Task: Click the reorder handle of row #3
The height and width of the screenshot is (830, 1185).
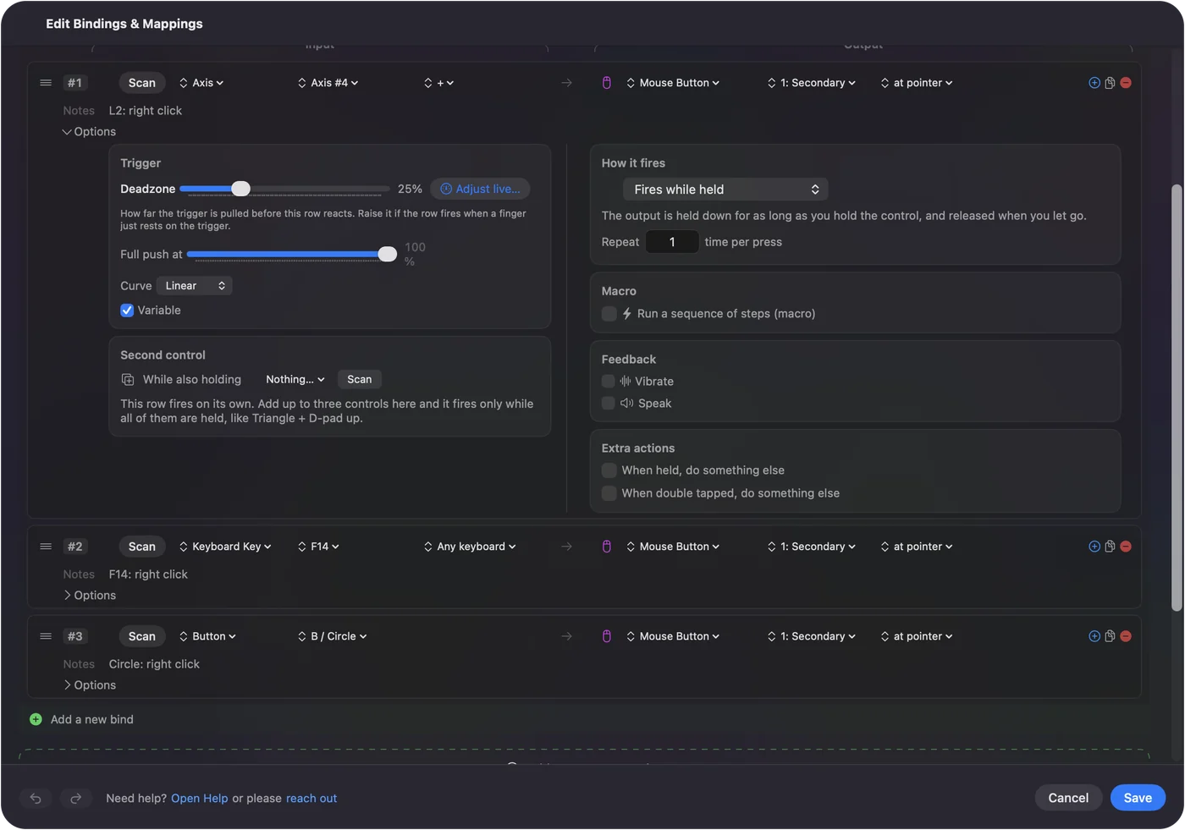Action: 46,636
